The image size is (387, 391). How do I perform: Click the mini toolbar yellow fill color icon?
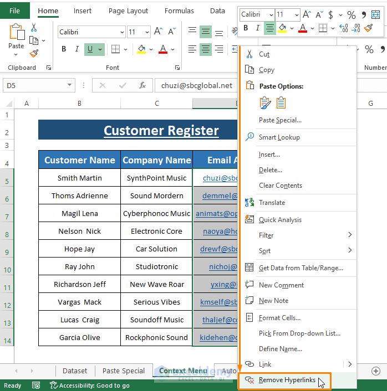[282, 28]
